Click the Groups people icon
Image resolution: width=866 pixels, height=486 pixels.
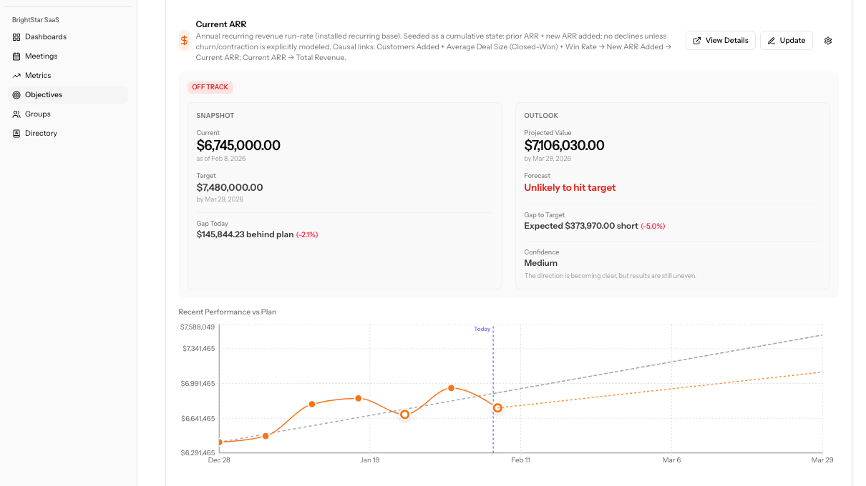(x=16, y=114)
